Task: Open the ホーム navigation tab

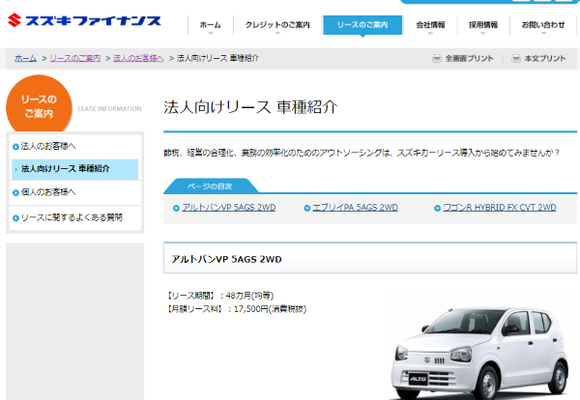Action: [208, 24]
